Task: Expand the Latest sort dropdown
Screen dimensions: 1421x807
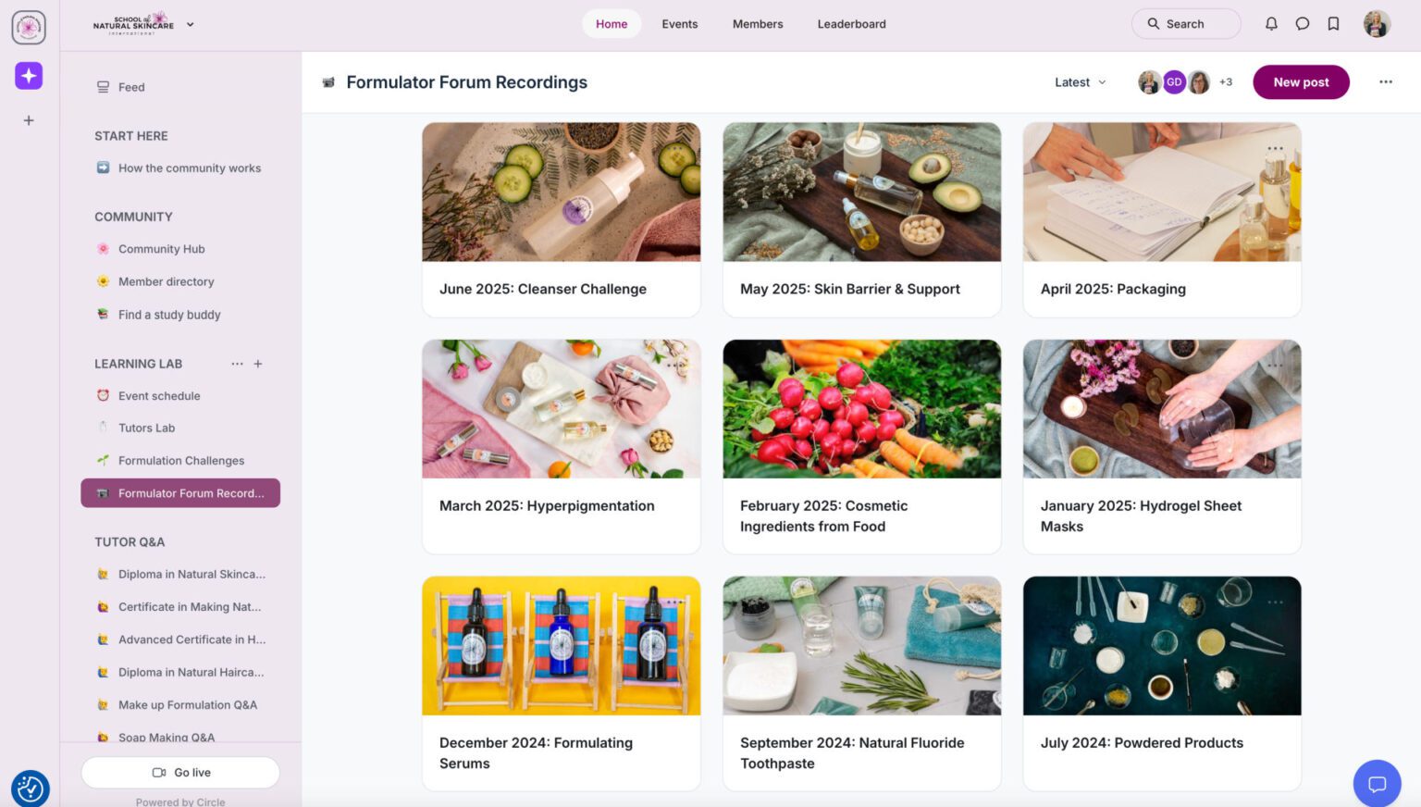Action: tap(1081, 82)
